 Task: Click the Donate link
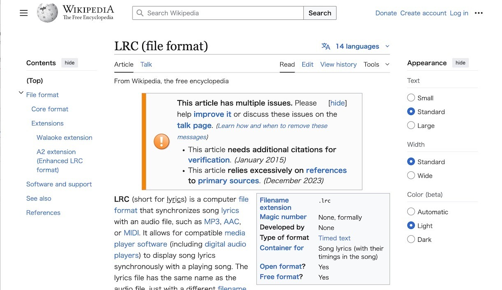click(386, 13)
